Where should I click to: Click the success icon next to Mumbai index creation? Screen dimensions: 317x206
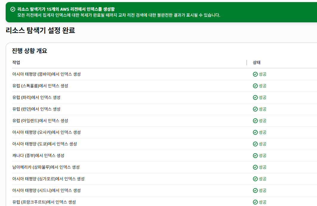pos(255,74)
